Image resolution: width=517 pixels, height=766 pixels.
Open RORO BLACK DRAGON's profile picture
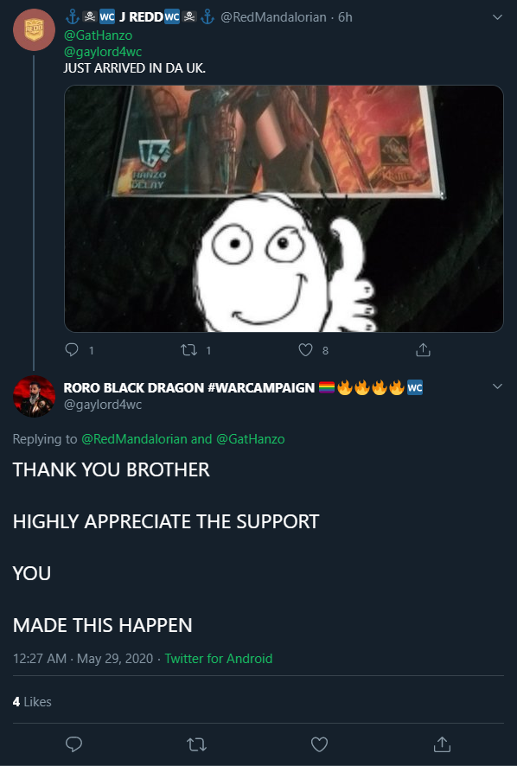tap(34, 396)
